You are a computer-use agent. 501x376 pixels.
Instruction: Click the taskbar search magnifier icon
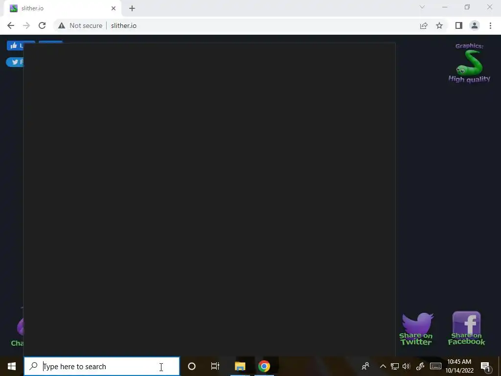[x=34, y=366]
